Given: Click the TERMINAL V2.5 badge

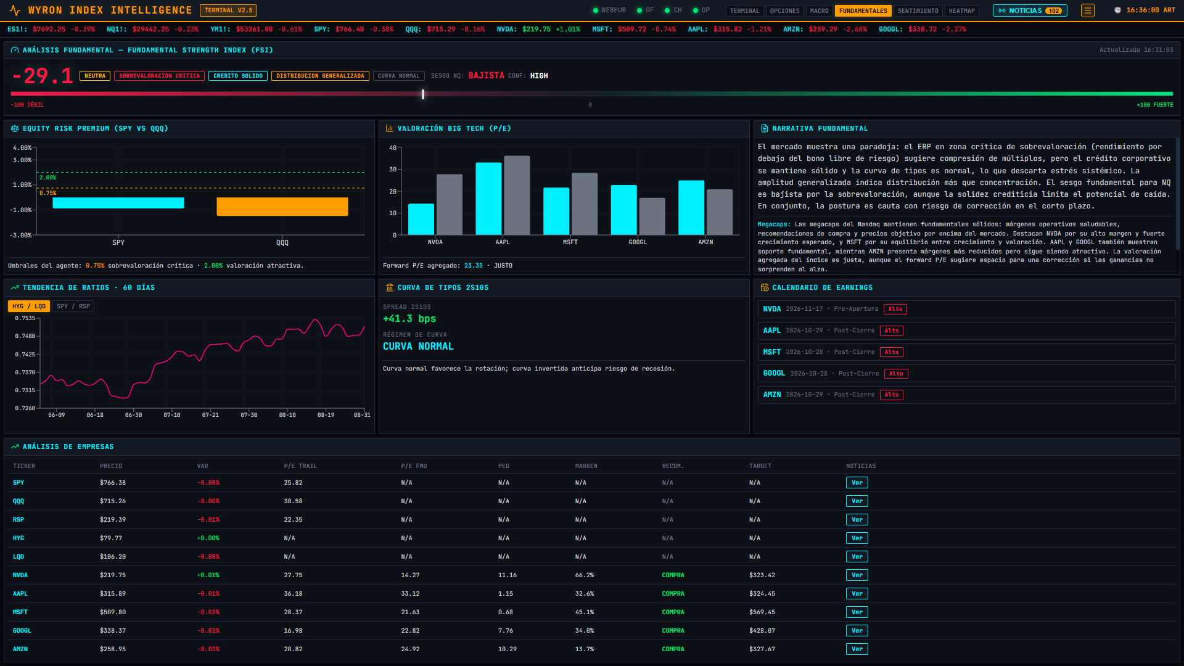Looking at the screenshot, I should pos(228,10).
